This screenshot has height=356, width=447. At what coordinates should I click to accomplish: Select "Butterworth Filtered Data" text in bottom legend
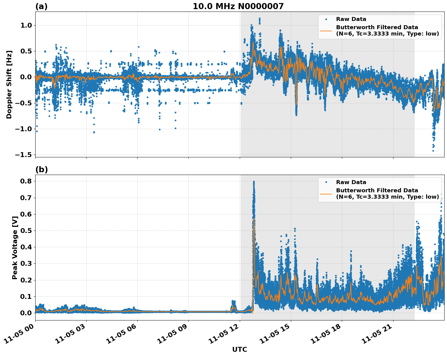[377, 190]
